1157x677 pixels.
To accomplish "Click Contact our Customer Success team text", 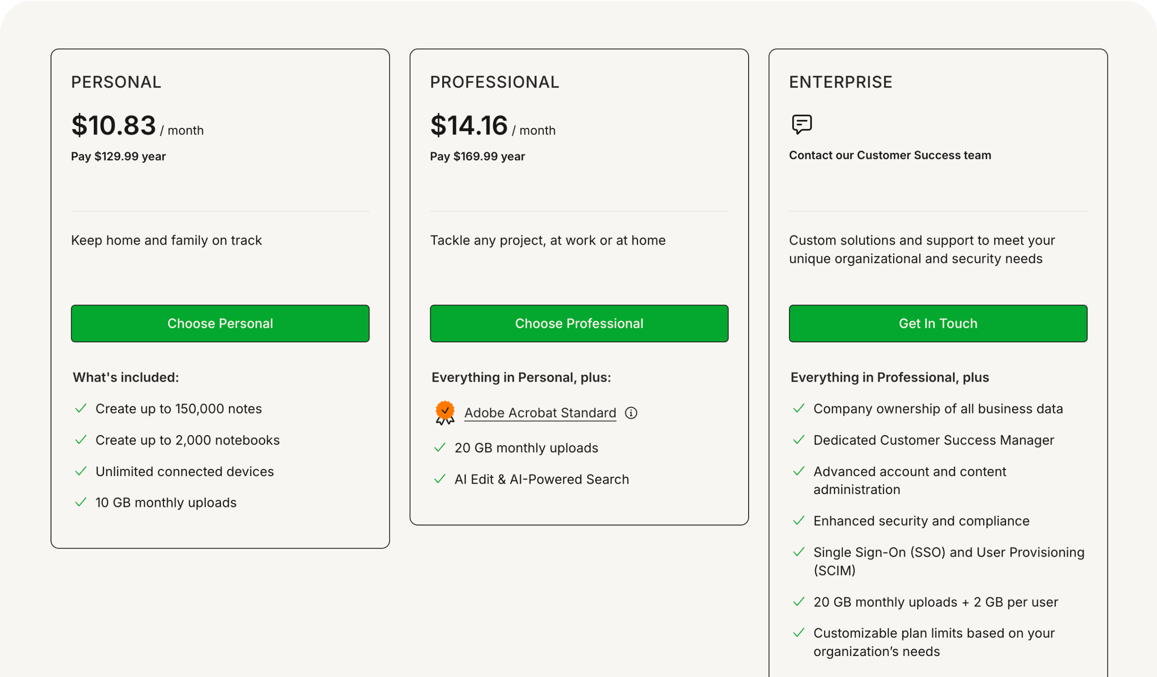I will pos(890,155).
